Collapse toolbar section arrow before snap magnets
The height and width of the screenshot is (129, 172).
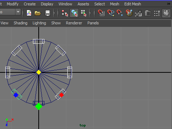pos(90,13)
